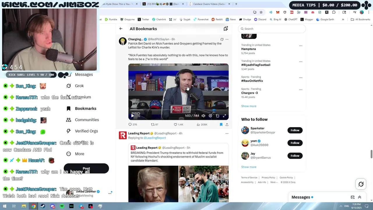Switch to the X (13) RFH tab
Viewport: 373px width, 210px height.
coord(163,4)
